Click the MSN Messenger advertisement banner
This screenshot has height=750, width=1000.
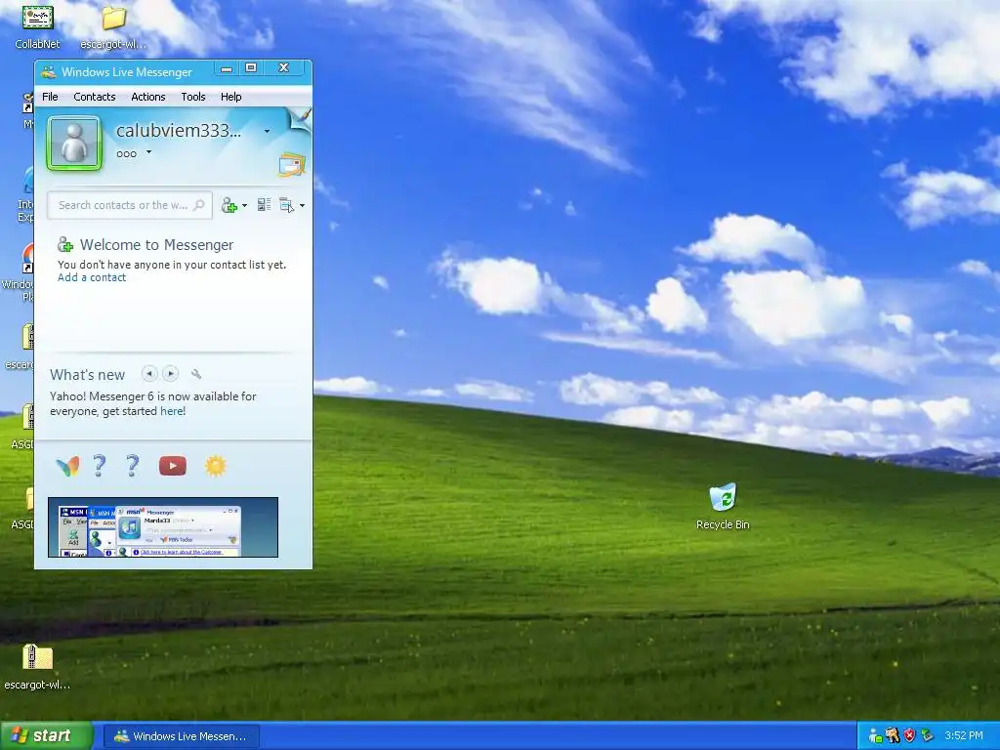[163, 527]
